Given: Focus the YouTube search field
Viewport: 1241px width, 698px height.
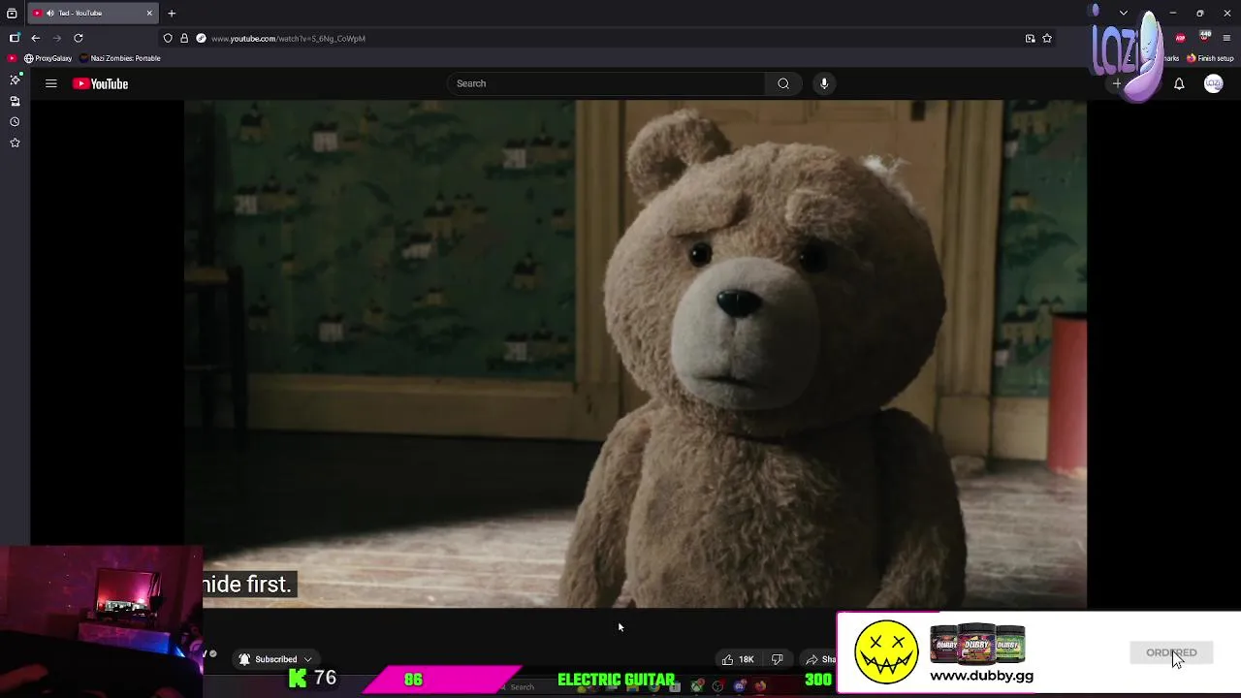Looking at the screenshot, I should [x=606, y=83].
